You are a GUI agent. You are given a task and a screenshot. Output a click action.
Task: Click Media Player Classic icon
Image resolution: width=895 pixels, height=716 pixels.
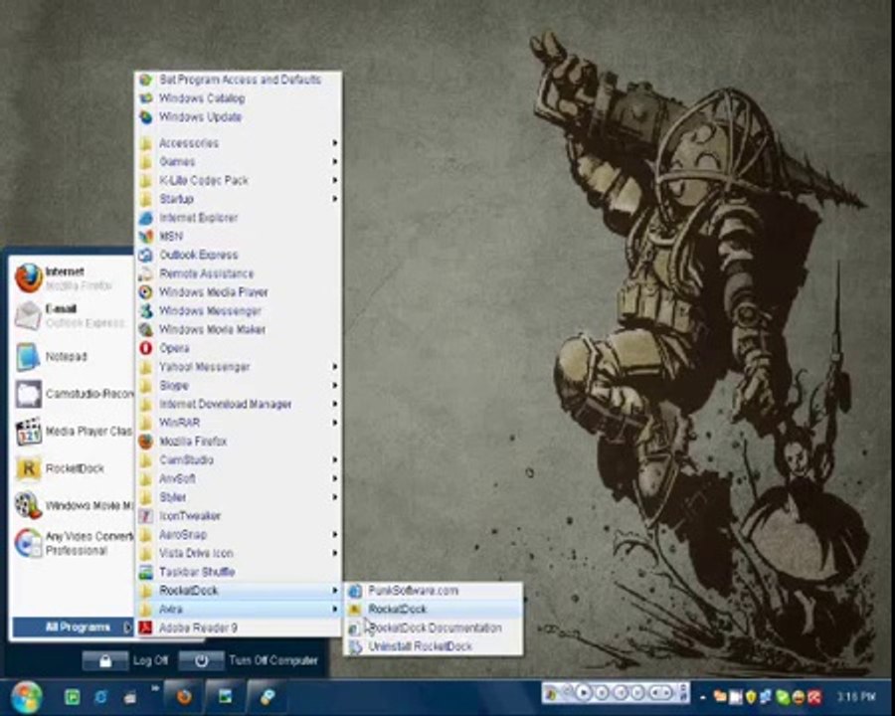pos(29,432)
